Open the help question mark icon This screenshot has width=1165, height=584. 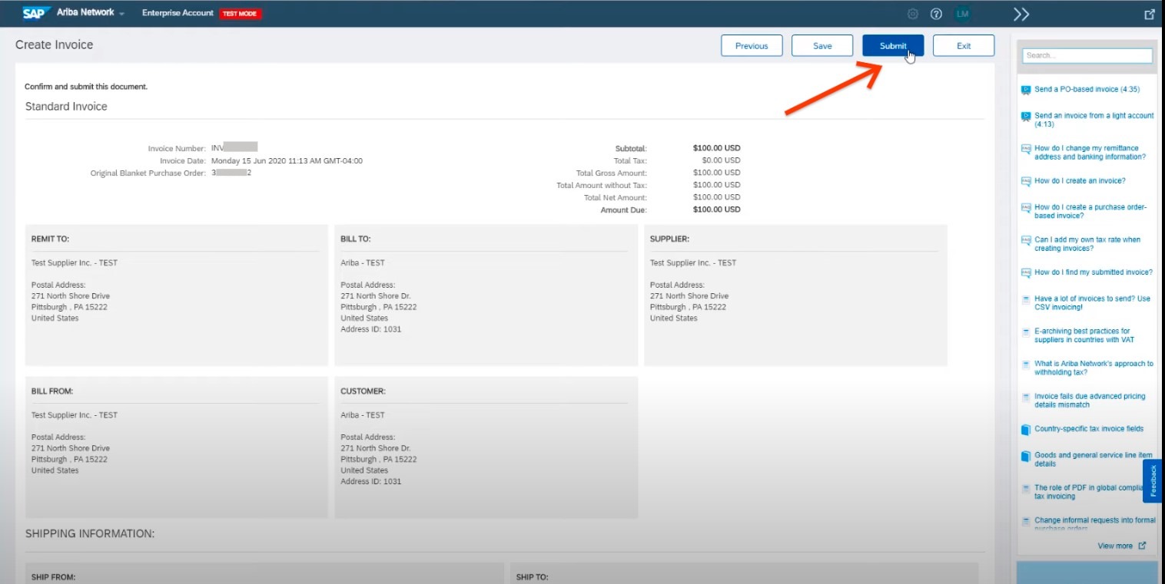pyautogui.click(x=936, y=14)
